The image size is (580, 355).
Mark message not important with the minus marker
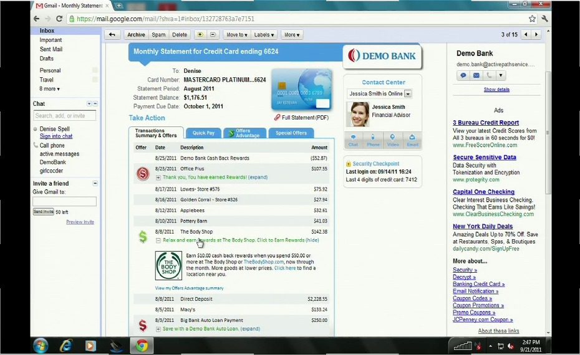tap(213, 35)
